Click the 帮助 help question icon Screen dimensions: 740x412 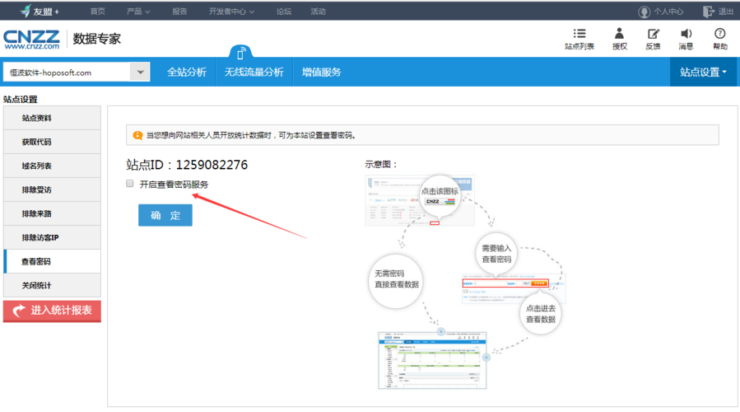719,34
